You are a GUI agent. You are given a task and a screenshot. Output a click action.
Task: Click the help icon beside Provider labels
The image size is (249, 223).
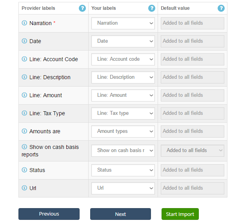click(82, 8)
